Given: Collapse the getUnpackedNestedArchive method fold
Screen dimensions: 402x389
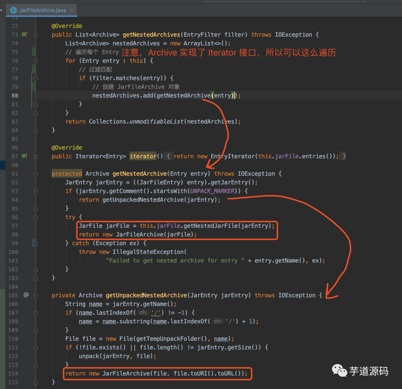Looking at the screenshot, I should (35, 295).
